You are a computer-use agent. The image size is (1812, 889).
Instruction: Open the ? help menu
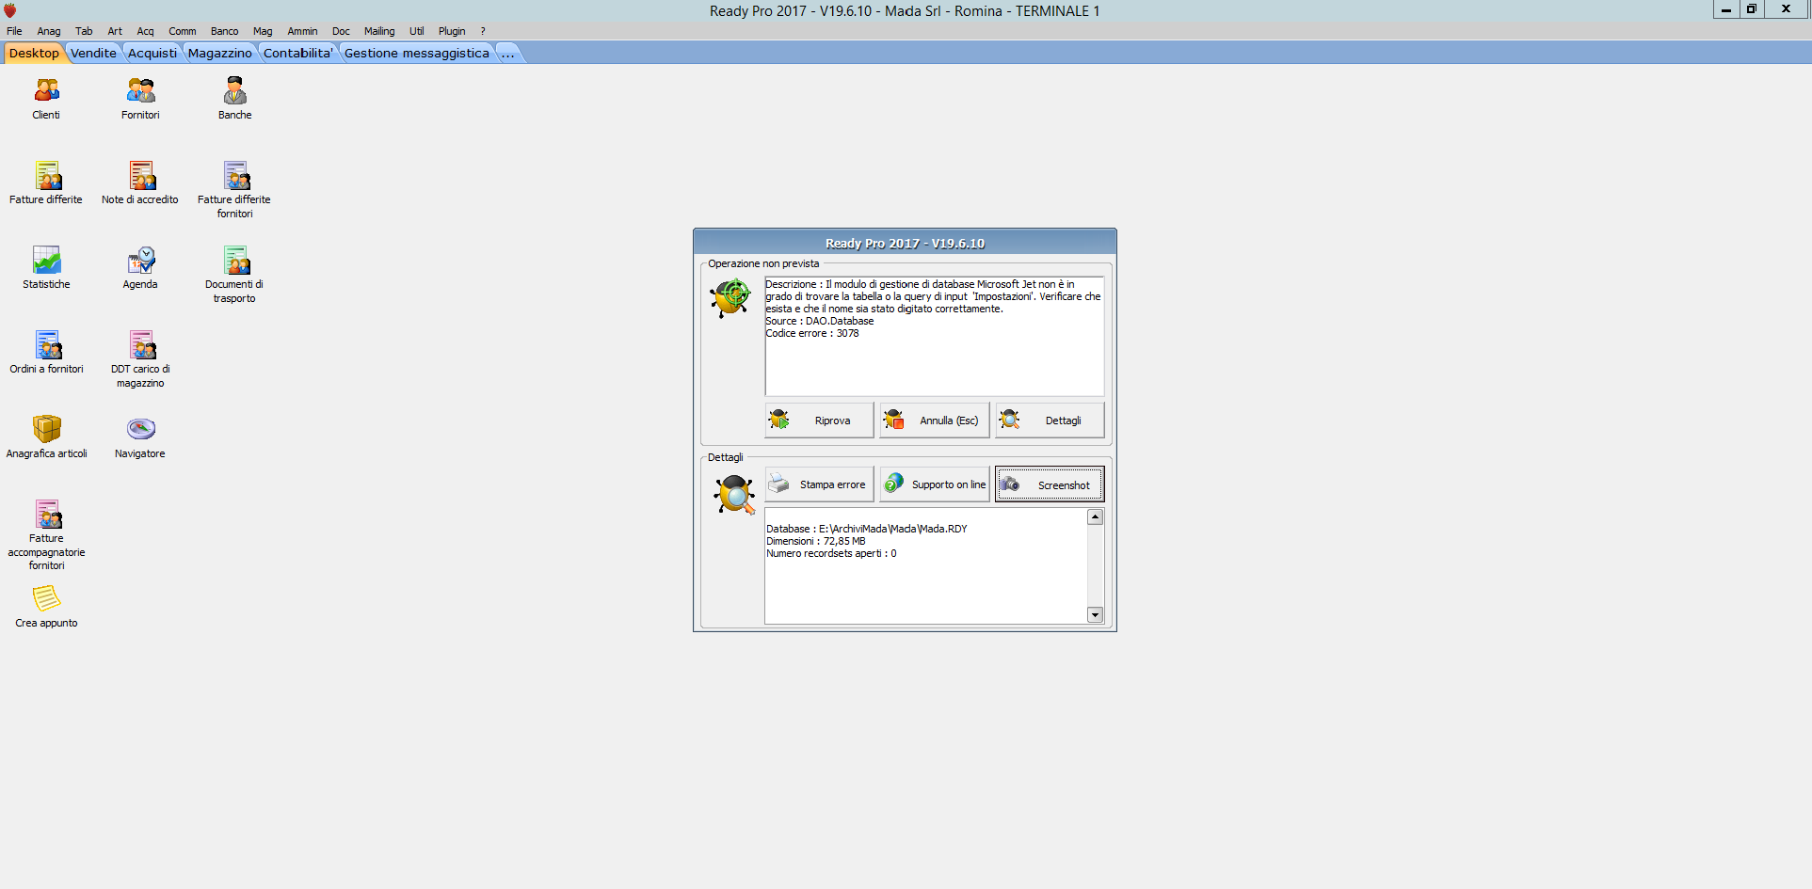pyautogui.click(x=483, y=31)
